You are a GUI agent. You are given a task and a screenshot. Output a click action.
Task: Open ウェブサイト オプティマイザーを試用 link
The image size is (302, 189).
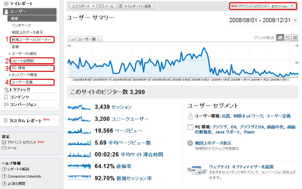click(x=241, y=167)
